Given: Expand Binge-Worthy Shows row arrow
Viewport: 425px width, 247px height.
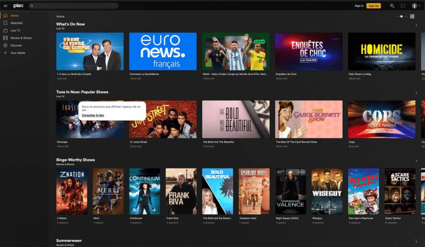Looking at the screenshot, I should click(x=416, y=161).
